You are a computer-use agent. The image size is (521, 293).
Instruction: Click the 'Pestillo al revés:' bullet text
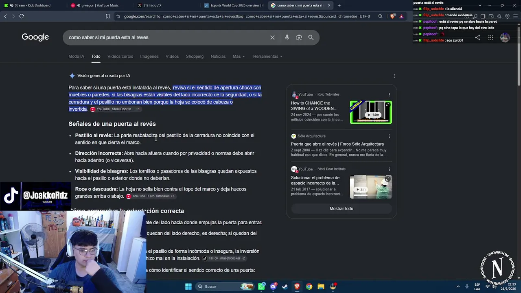[x=94, y=136]
